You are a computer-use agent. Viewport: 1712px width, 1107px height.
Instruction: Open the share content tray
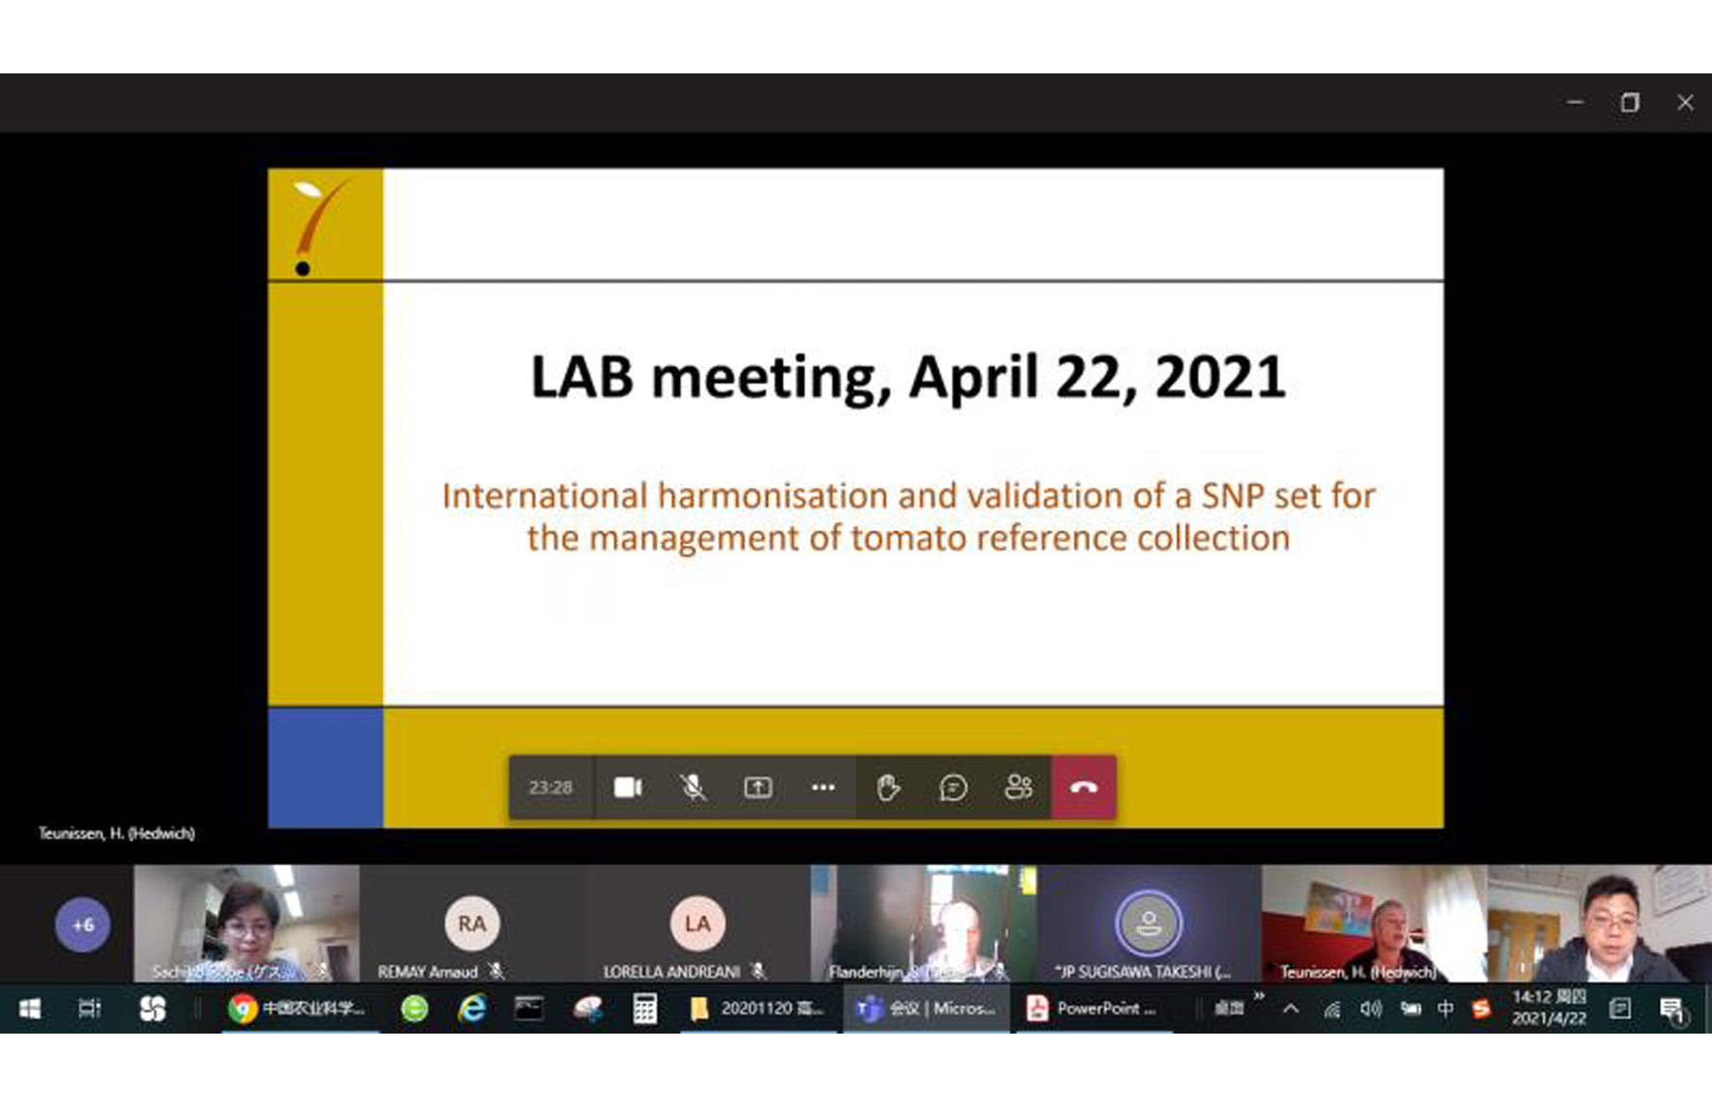pyautogui.click(x=757, y=787)
